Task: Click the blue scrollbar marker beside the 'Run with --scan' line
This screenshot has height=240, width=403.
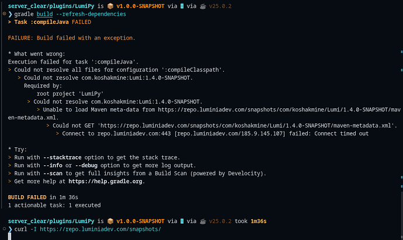Action: (402, 177)
